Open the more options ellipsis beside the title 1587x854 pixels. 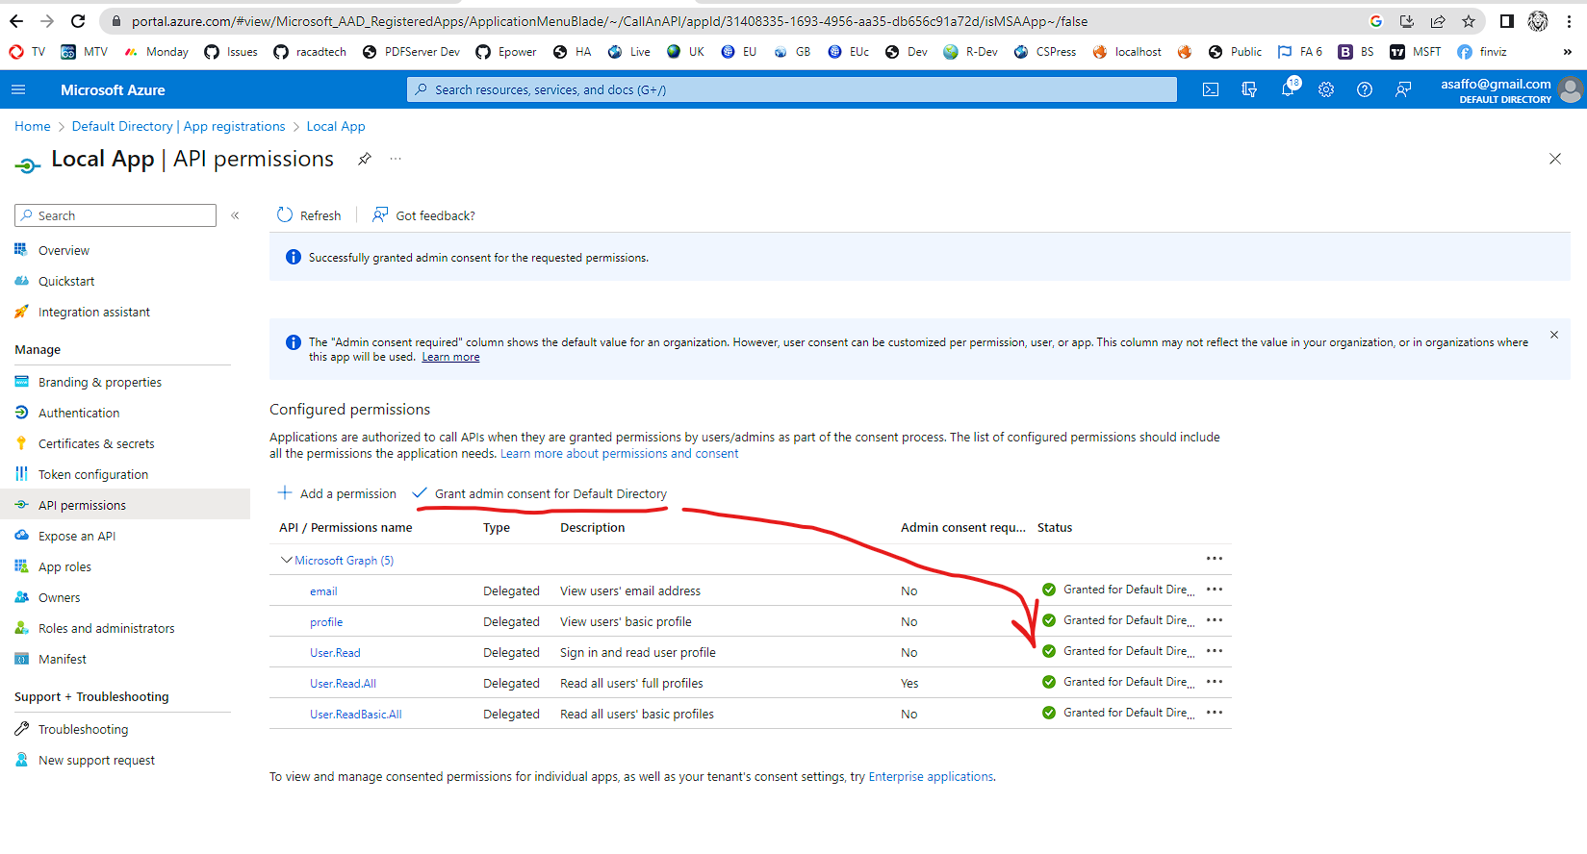396,159
